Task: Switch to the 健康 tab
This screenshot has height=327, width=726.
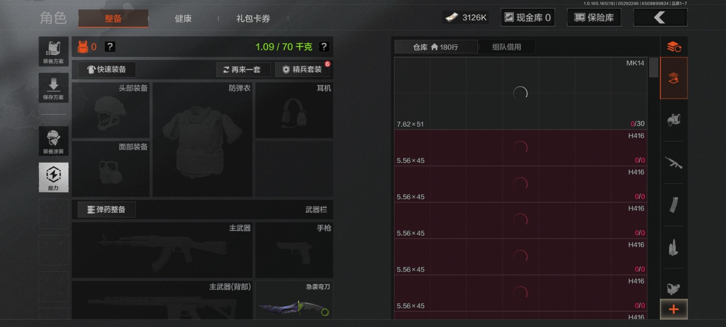Action: pos(183,19)
